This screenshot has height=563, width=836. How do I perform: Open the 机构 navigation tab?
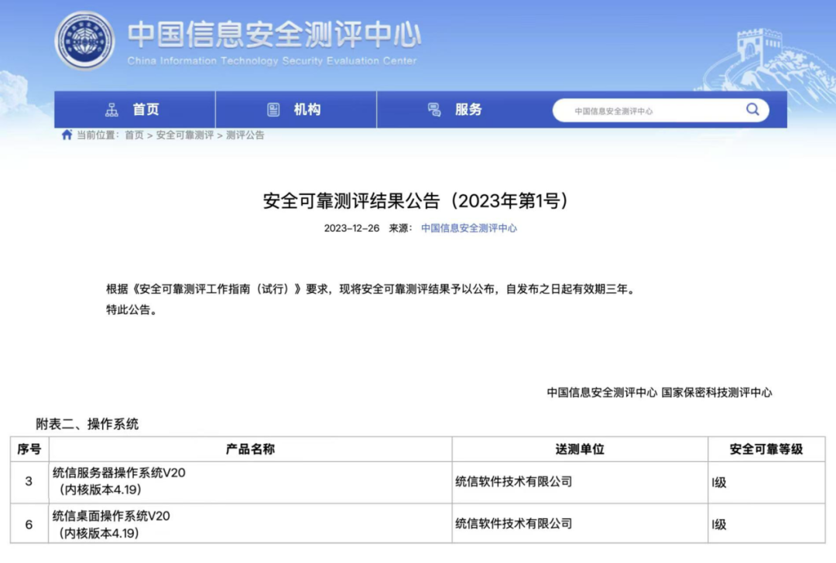pyautogui.click(x=296, y=110)
